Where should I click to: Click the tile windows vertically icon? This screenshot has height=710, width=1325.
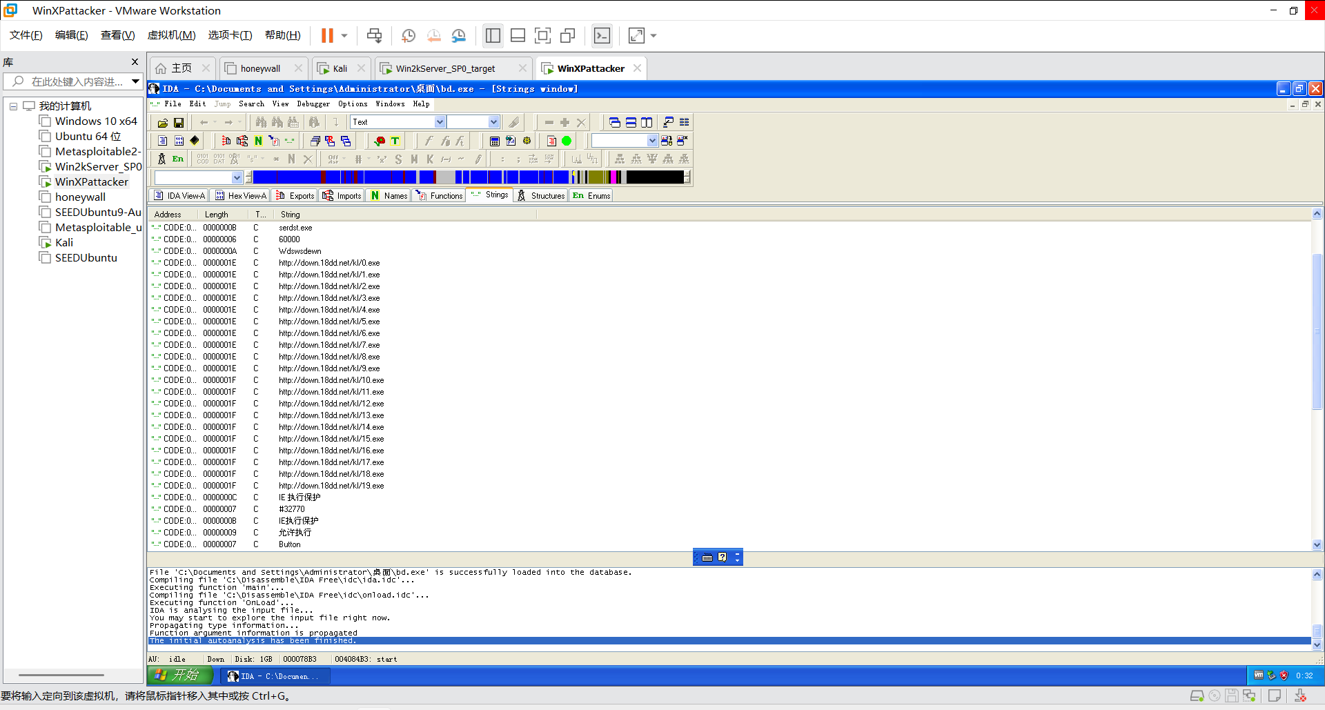(x=647, y=123)
